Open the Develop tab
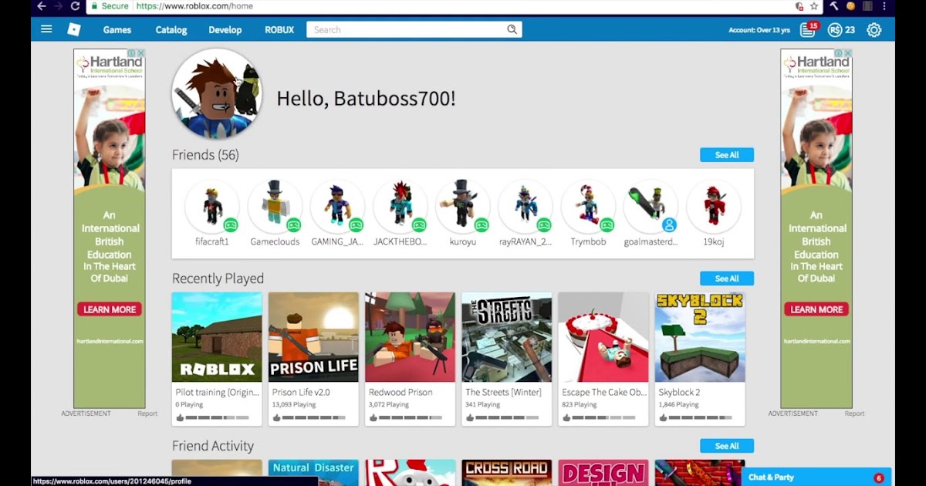 (225, 30)
